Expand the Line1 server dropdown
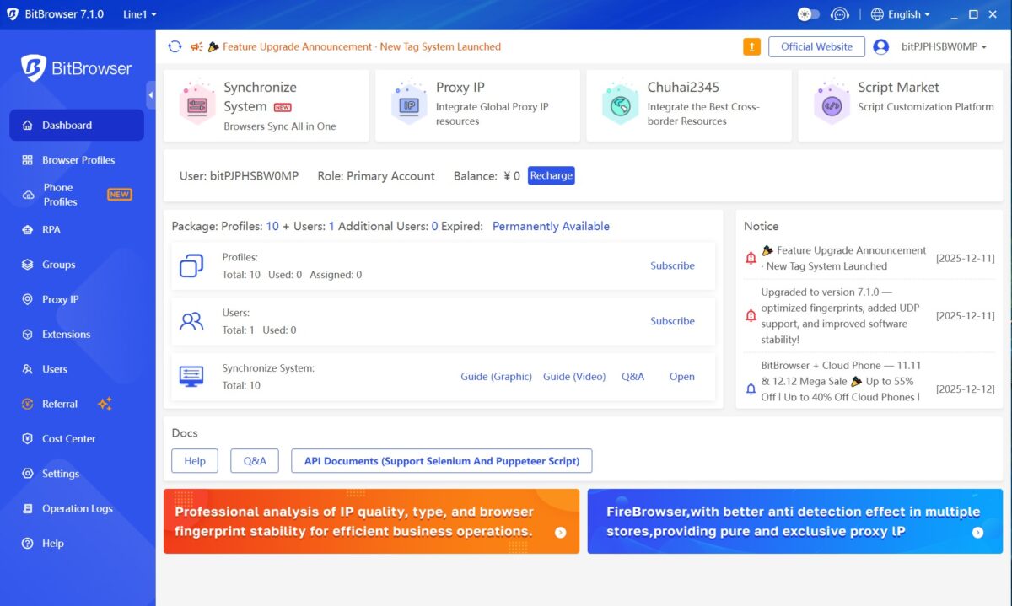The width and height of the screenshot is (1012, 606). (x=139, y=14)
